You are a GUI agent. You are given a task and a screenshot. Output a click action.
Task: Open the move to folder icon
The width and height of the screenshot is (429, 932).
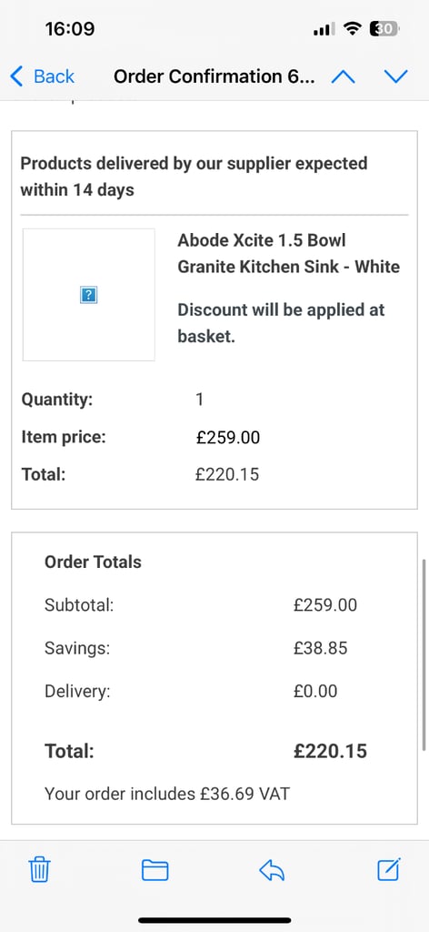[x=155, y=870]
